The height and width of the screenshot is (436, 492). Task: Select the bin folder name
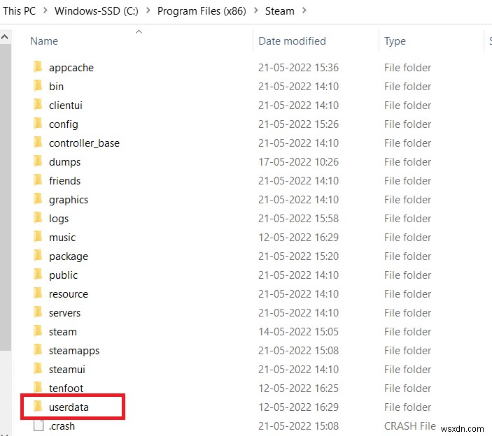56,87
